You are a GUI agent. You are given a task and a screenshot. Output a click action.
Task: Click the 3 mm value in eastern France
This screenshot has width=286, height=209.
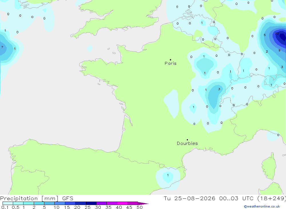click(x=219, y=89)
